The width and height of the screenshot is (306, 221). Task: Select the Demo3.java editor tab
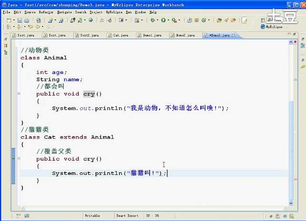point(219,35)
